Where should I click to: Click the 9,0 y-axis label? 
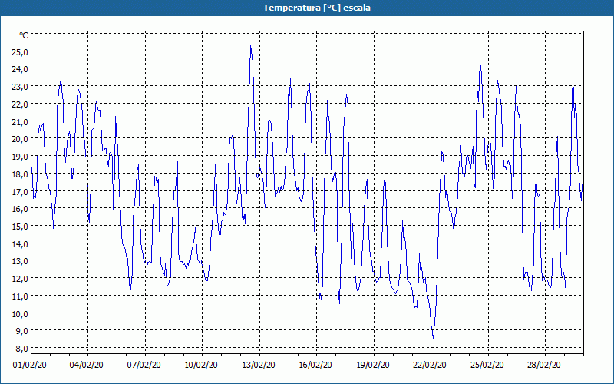[x=21, y=331]
